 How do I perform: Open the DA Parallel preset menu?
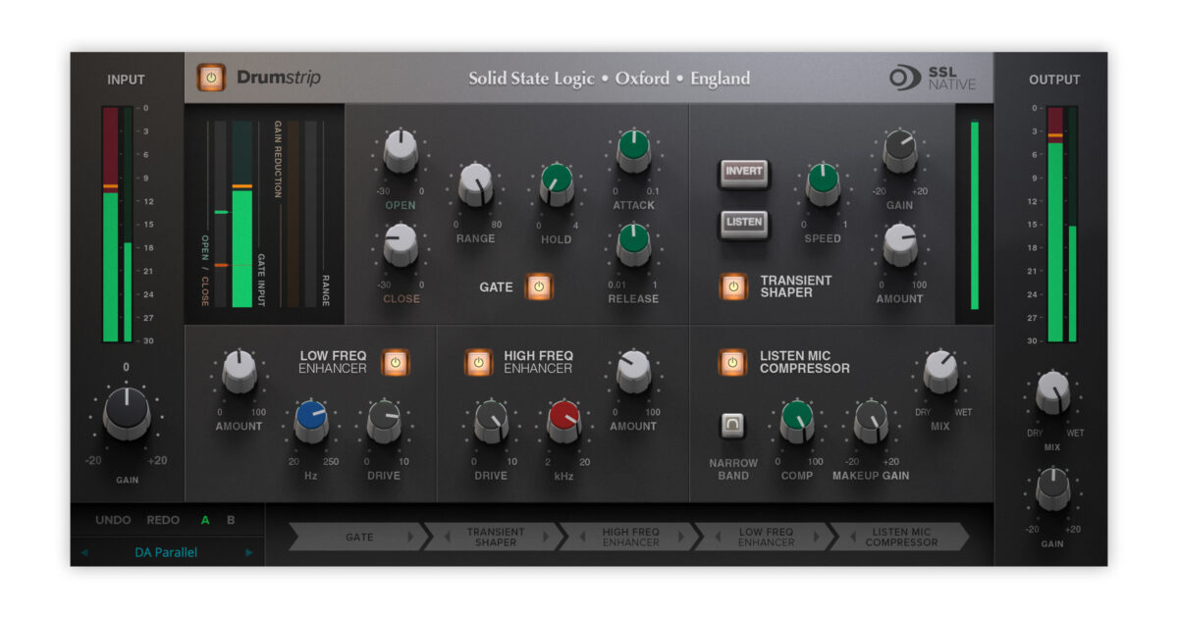tap(166, 552)
